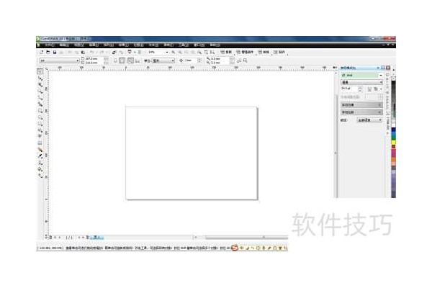This screenshot has width=432, height=288.
Task: Open the paper size dropdown showing A4
Action: [59, 60]
